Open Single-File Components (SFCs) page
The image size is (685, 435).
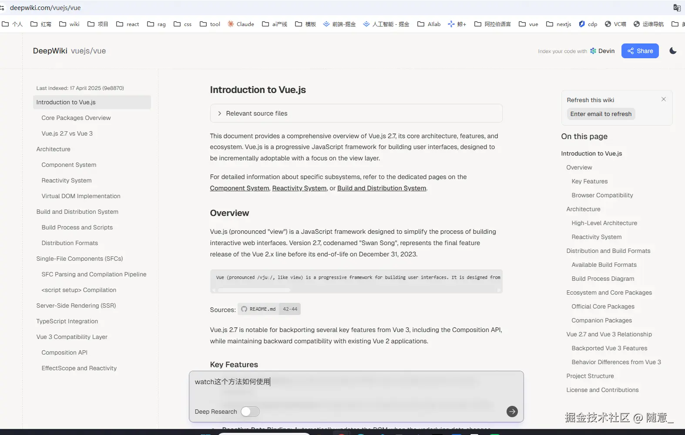[x=80, y=259]
